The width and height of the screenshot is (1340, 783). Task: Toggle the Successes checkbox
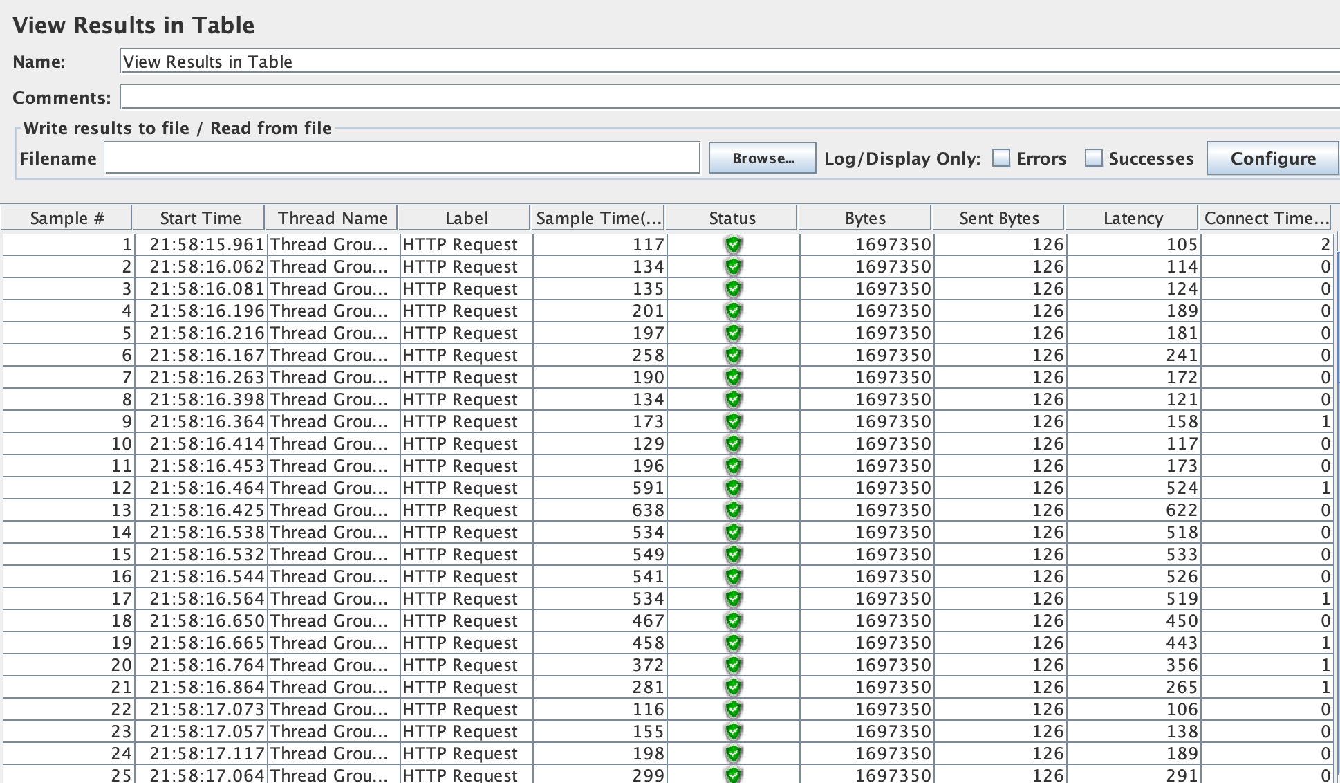pyautogui.click(x=1093, y=158)
